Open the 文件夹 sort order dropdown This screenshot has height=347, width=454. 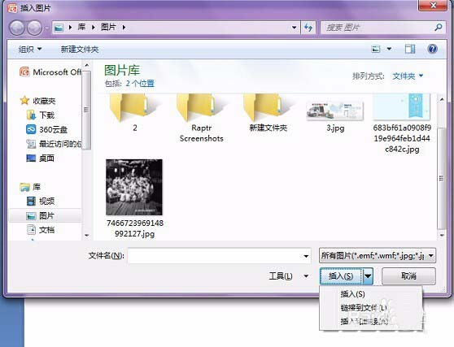(408, 76)
